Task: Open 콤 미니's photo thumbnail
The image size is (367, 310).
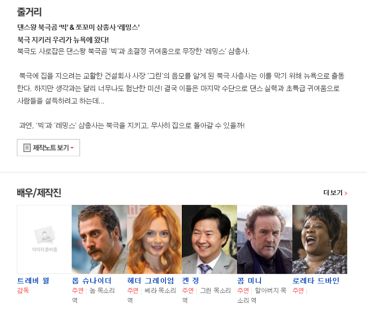Action: [x=264, y=240]
